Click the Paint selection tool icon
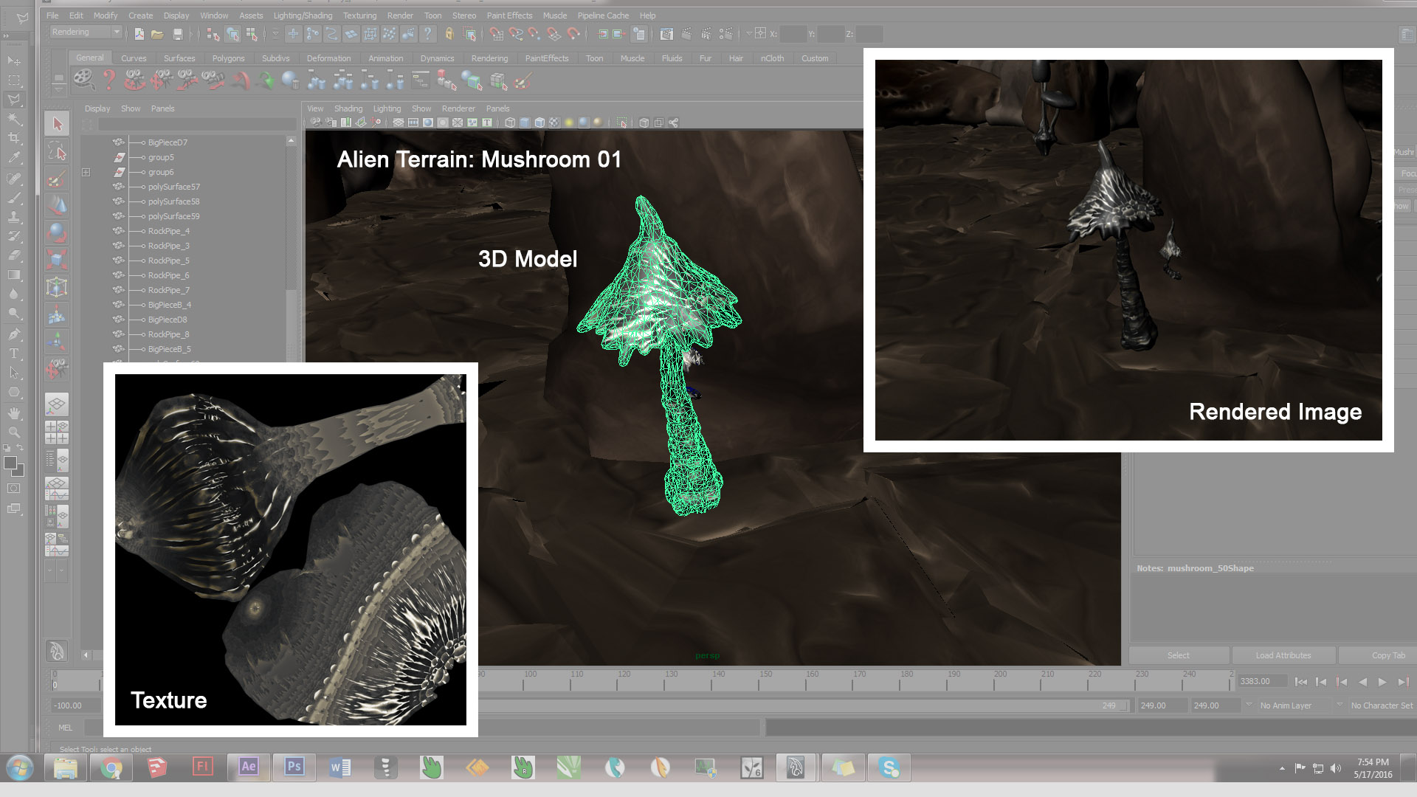This screenshot has height=797, width=1417. 58,179
